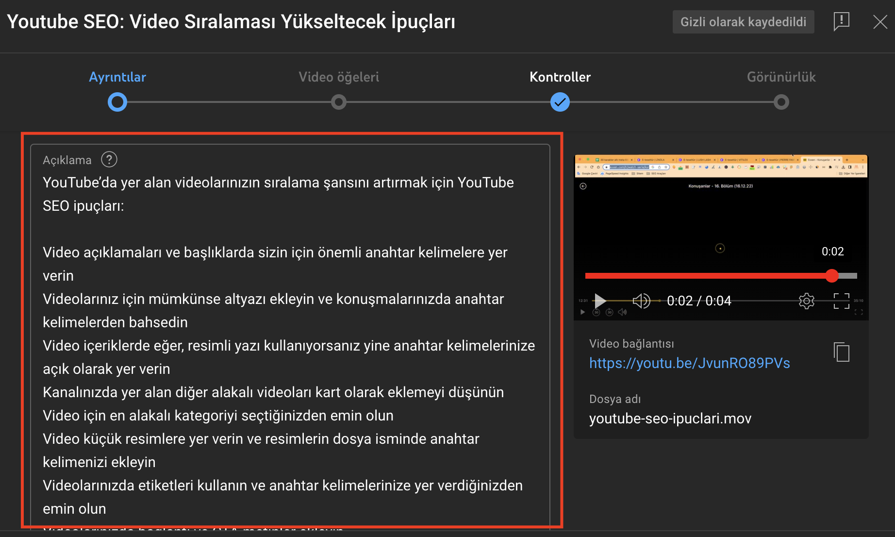Play the video preview

600,301
